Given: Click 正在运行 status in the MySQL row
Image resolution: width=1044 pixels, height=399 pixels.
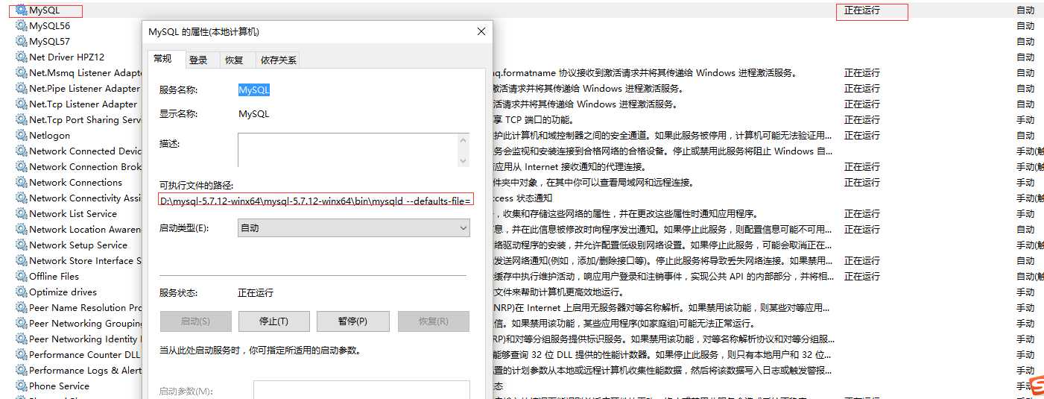Looking at the screenshot, I should pos(862,10).
